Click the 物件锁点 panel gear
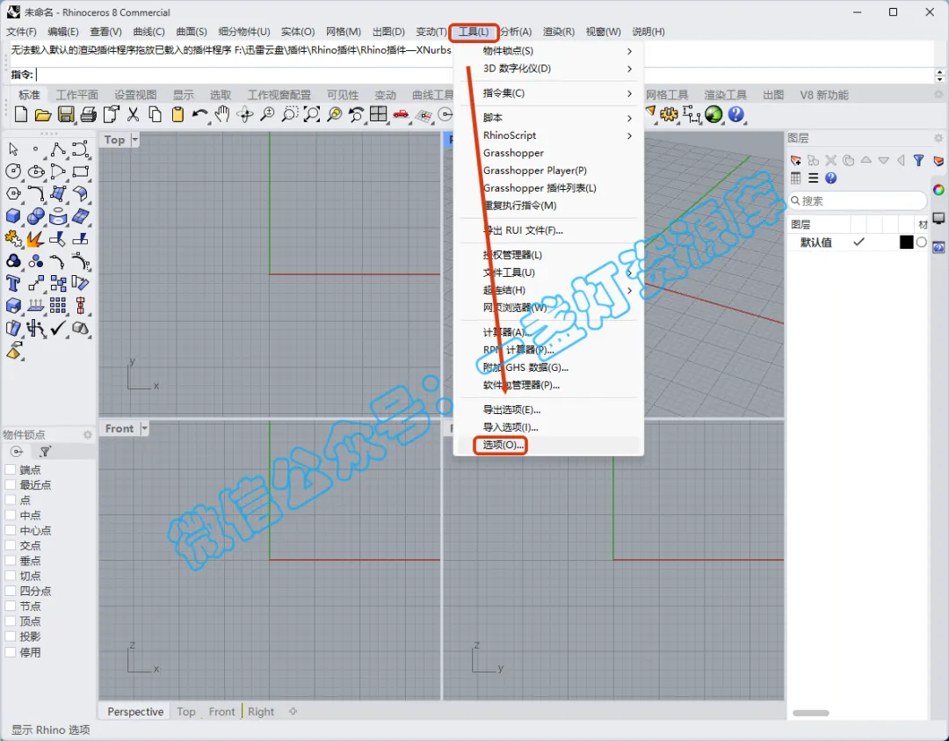The width and height of the screenshot is (949, 741). pyautogui.click(x=87, y=435)
